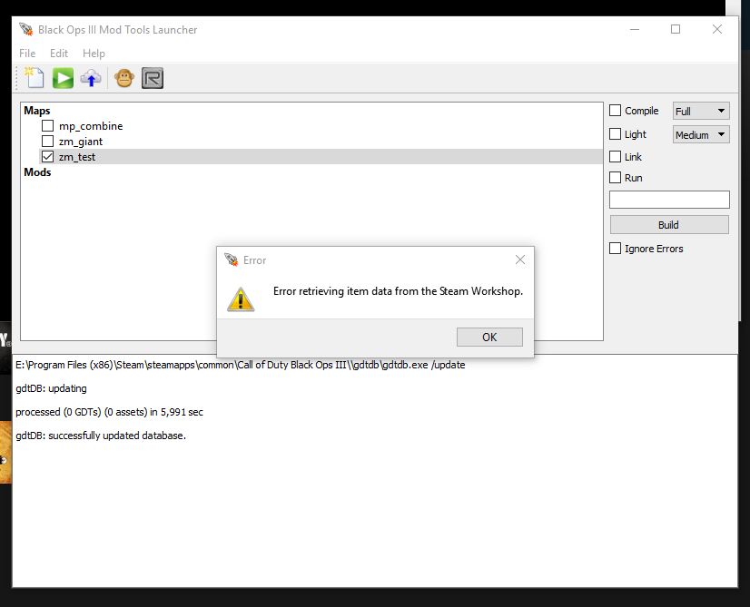
Task: Launch Radiant with the R icon
Action: (x=153, y=78)
